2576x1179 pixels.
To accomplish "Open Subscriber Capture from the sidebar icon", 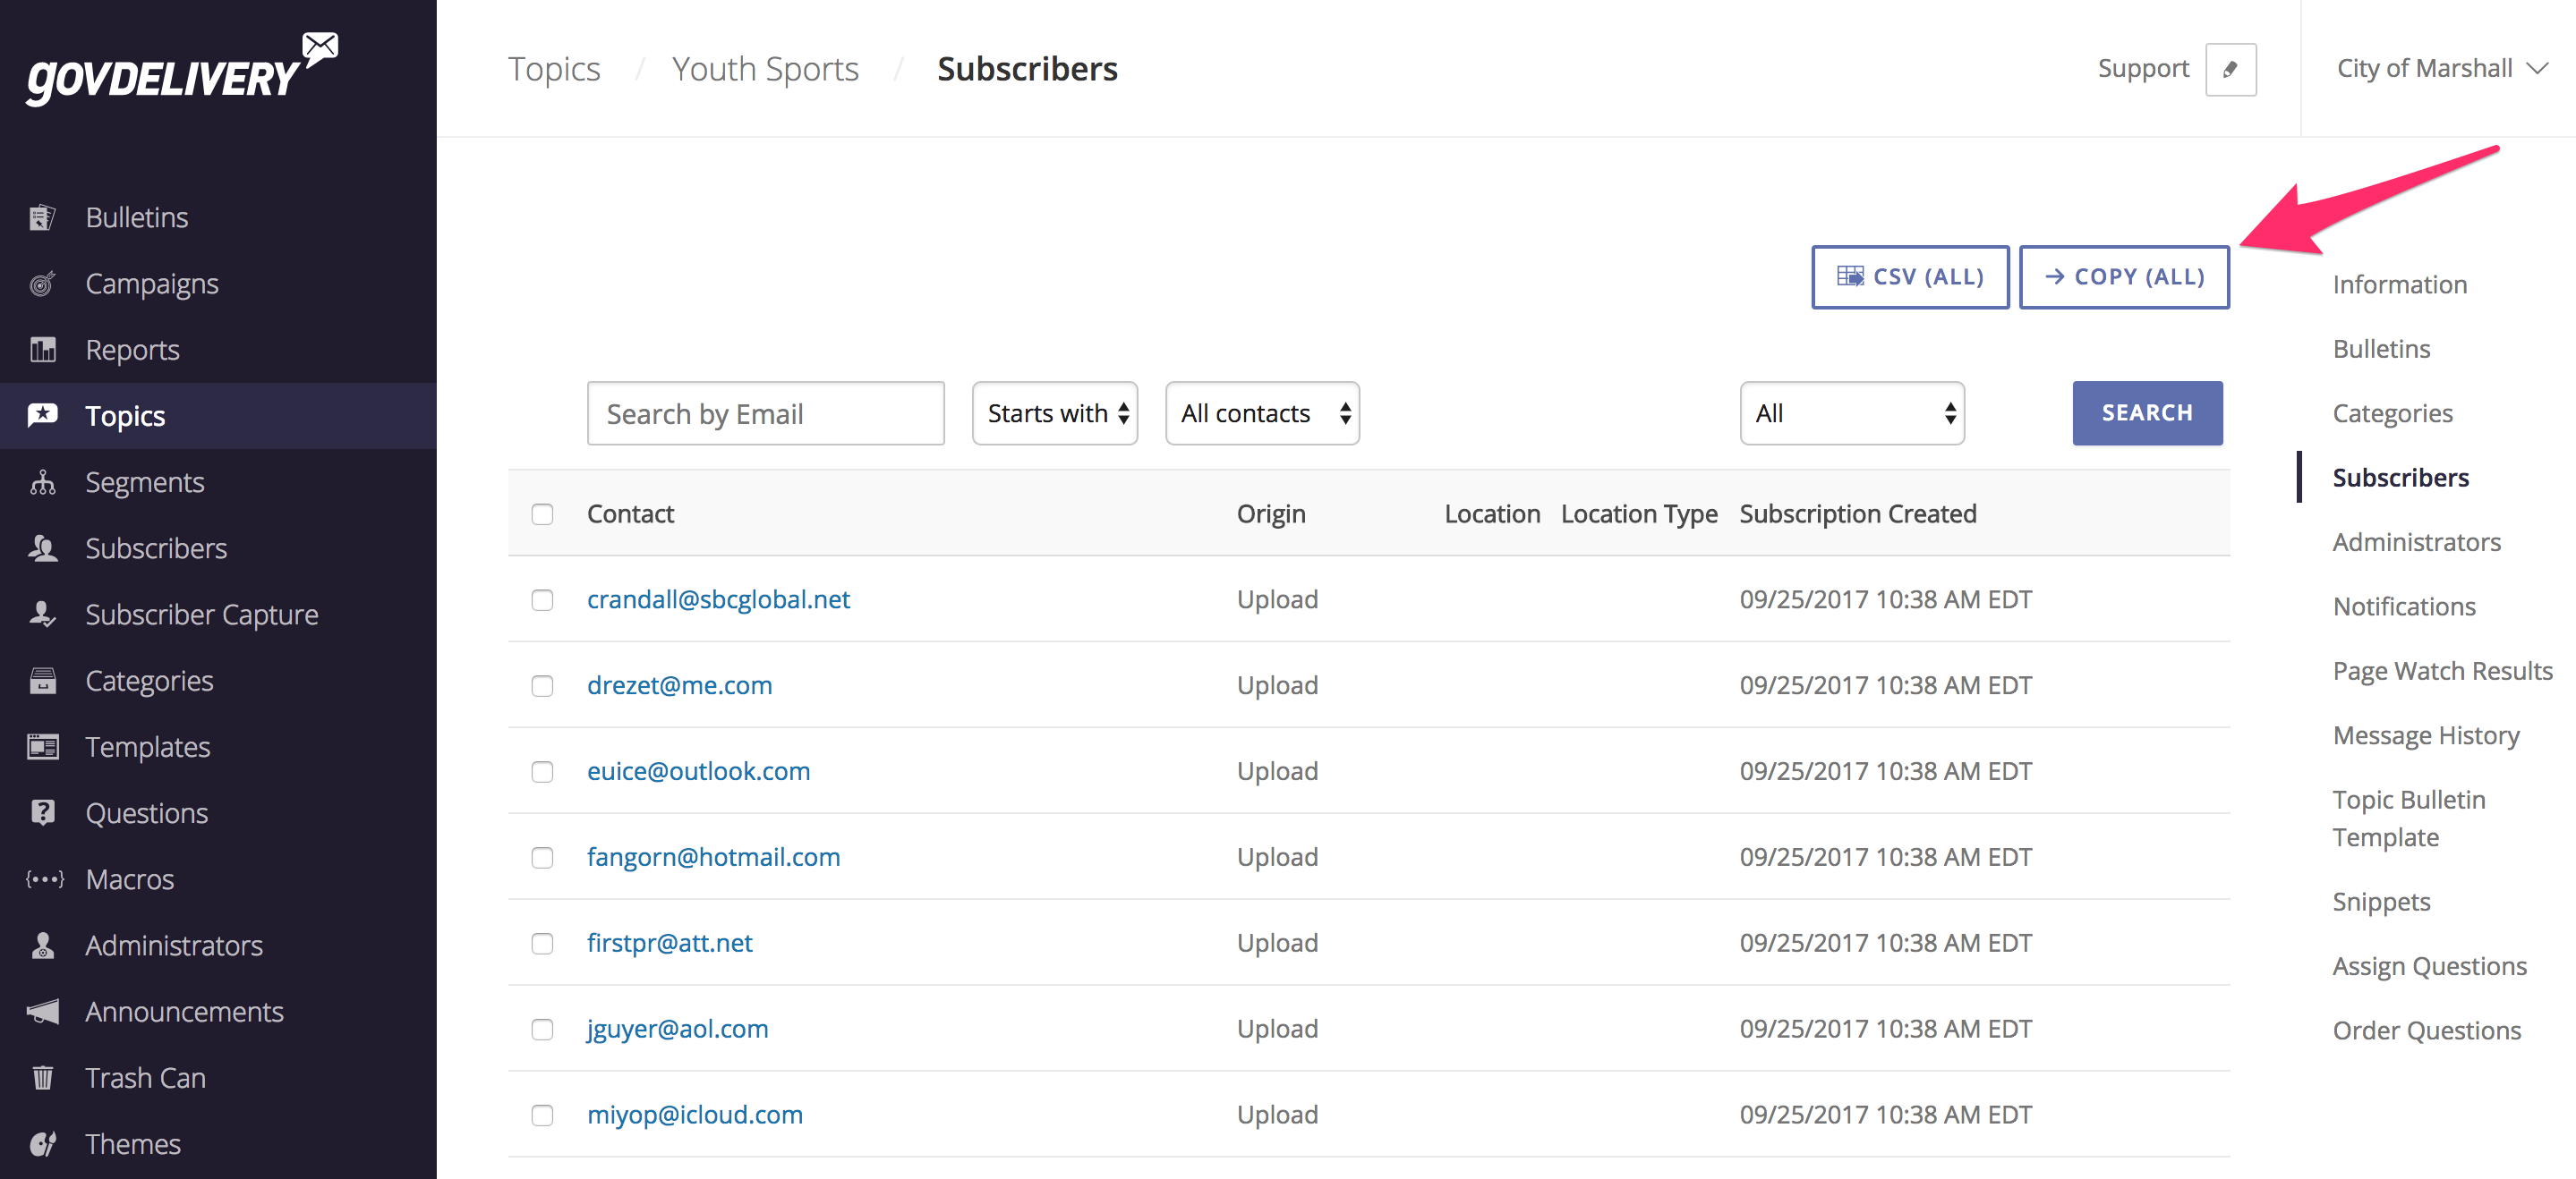I will [x=43, y=615].
